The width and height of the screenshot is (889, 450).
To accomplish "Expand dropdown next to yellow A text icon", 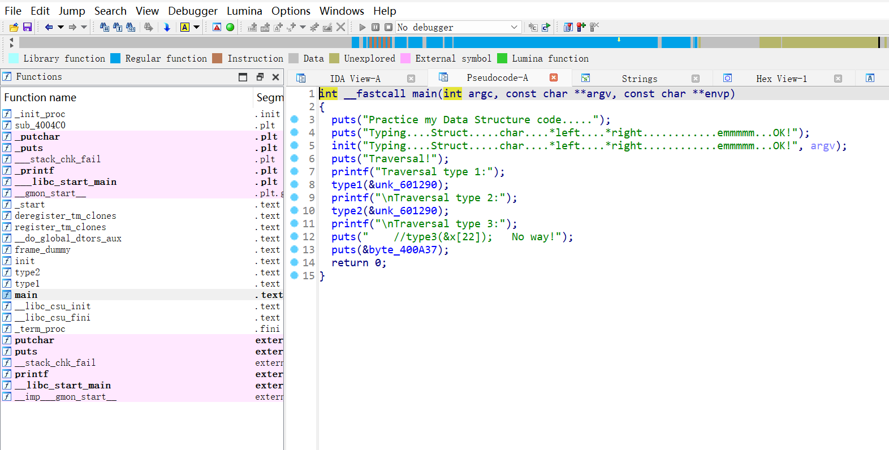I will tap(197, 27).
